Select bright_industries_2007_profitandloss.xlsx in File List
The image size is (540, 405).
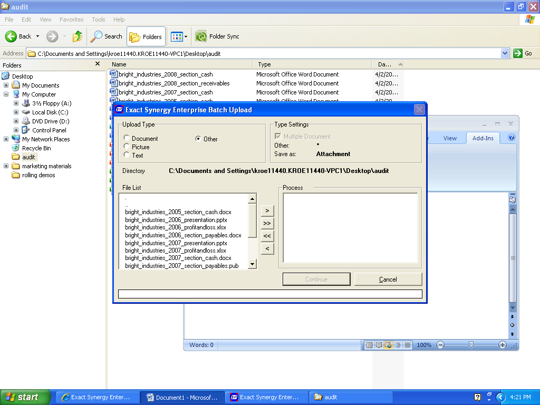176,250
